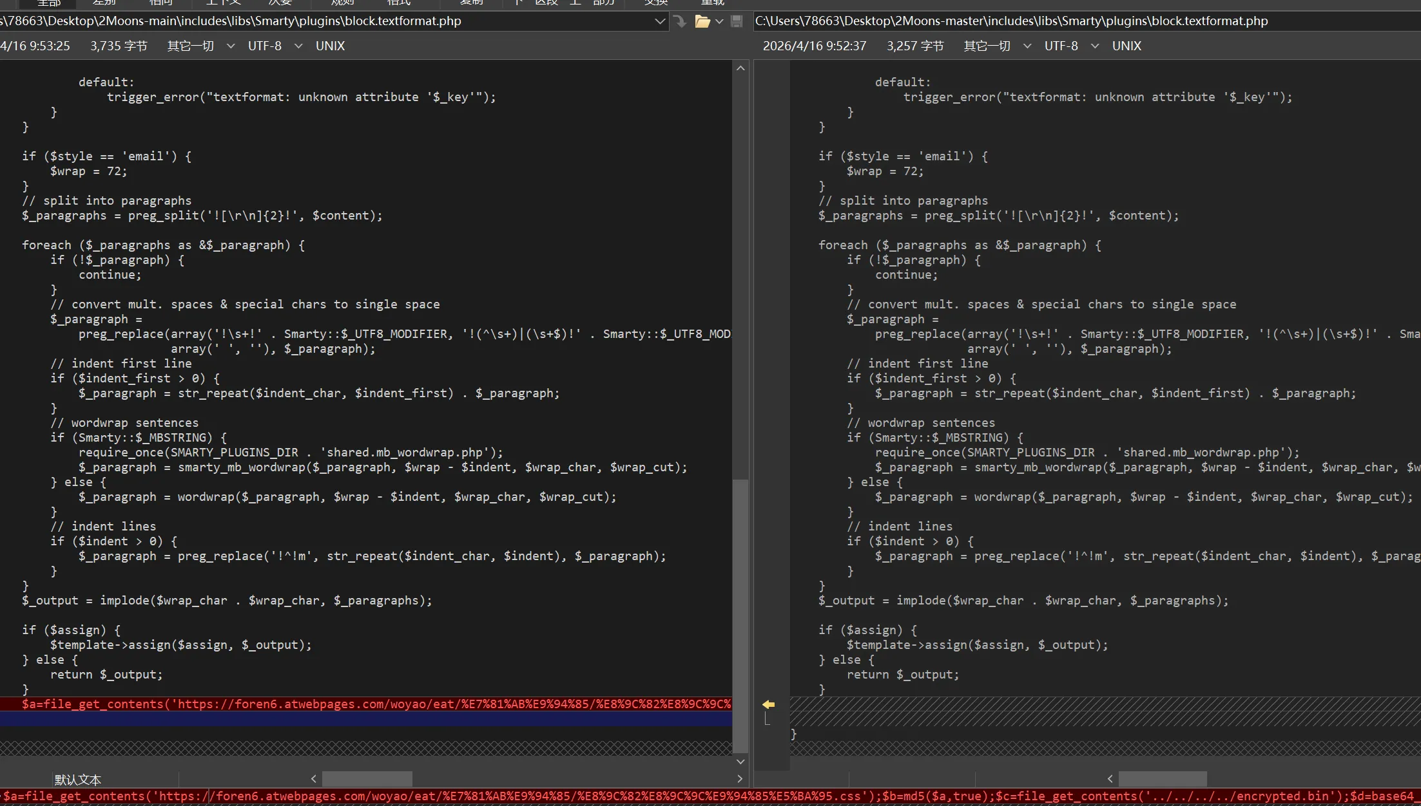This screenshot has width=1421, height=806.
Task: Click the 默认文本 status label
Action: (78, 780)
